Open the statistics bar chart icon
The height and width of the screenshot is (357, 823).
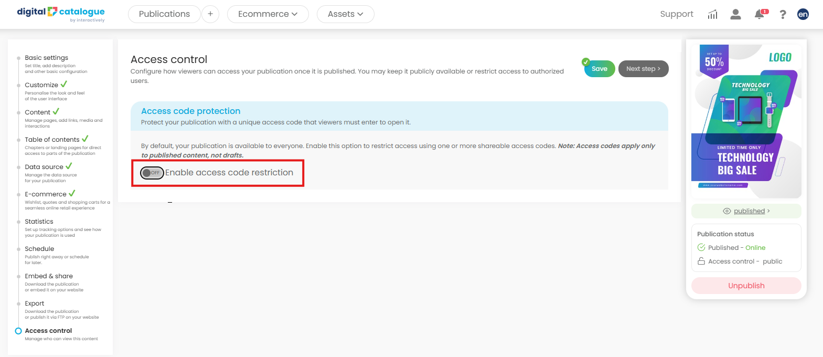(x=712, y=14)
